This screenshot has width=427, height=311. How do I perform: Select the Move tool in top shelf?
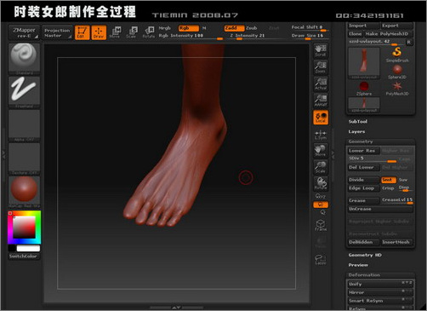(x=115, y=32)
